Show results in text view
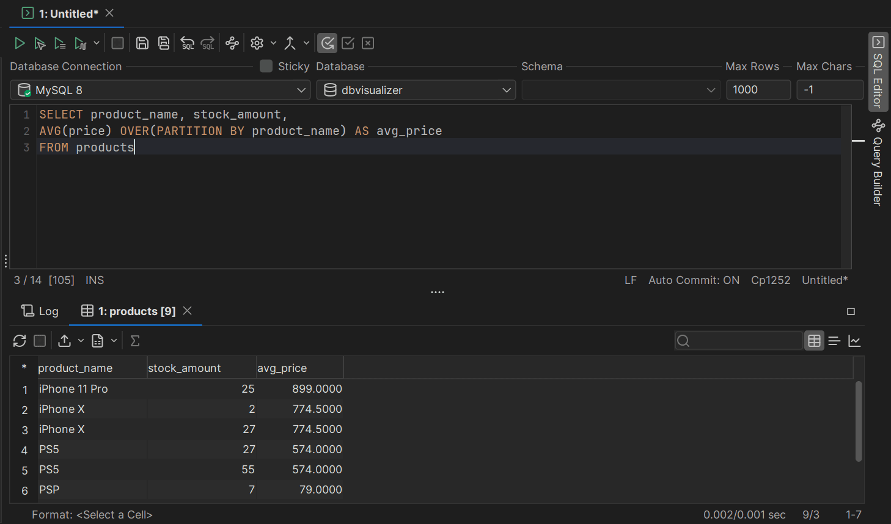Viewport: 891px width, 524px height. pos(834,341)
